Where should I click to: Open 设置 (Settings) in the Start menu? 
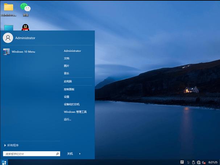tap(66, 97)
